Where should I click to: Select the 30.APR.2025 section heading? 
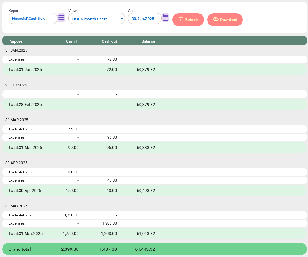click(16, 163)
